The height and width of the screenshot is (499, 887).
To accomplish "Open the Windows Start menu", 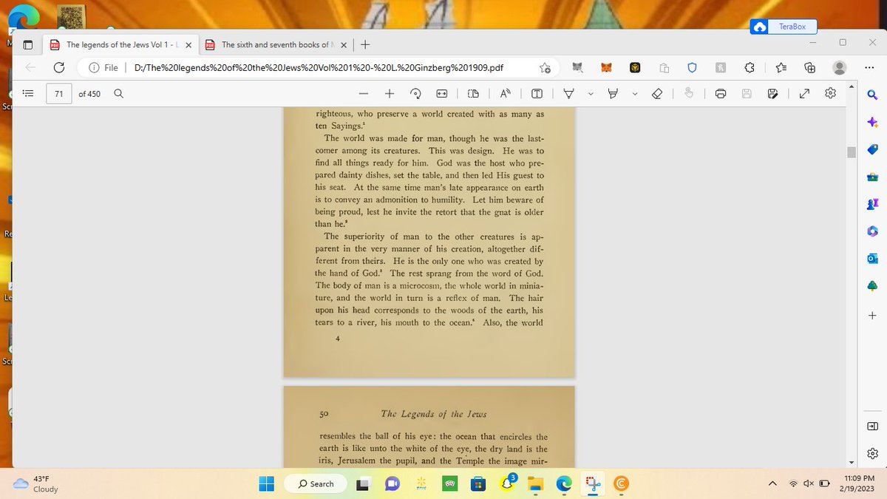I will coord(266,483).
